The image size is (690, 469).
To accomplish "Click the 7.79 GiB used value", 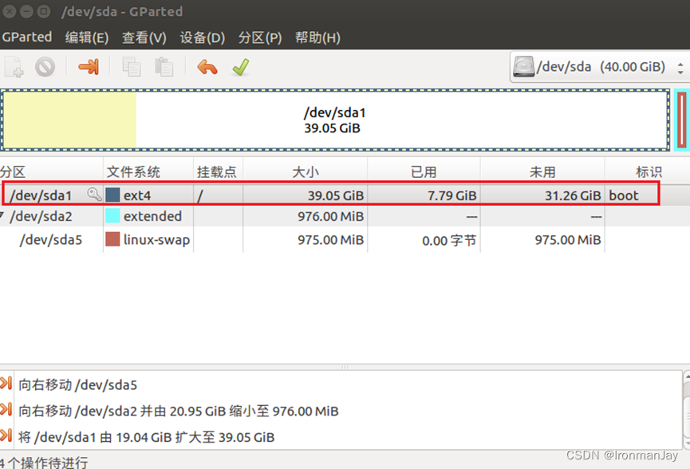I will click(x=452, y=195).
